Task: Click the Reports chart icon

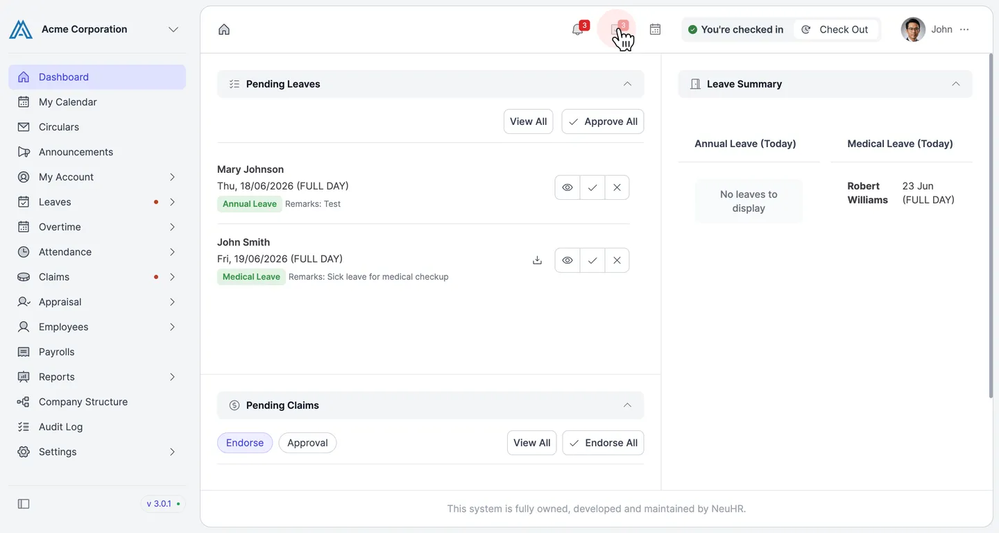Action: pyautogui.click(x=24, y=377)
